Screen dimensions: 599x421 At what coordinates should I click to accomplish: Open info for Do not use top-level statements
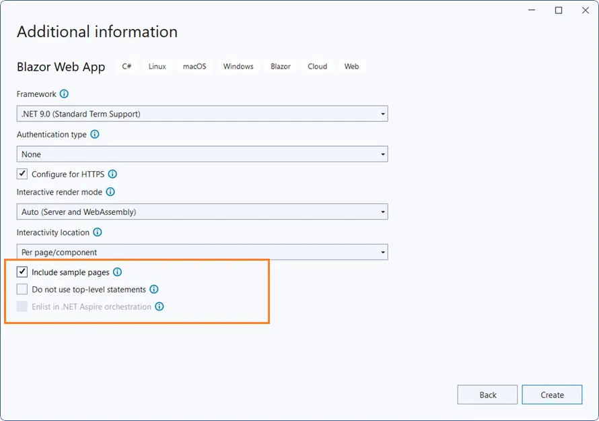[154, 289]
